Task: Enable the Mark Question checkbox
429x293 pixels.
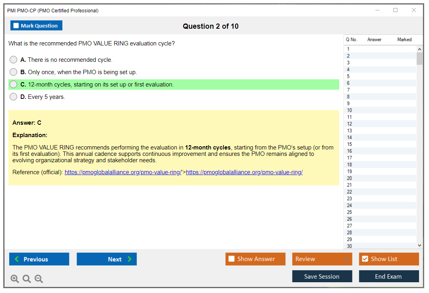Action: [x=16, y=25]
